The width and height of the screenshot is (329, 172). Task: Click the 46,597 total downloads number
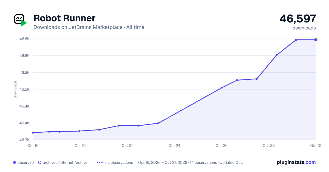coord(298,19)
